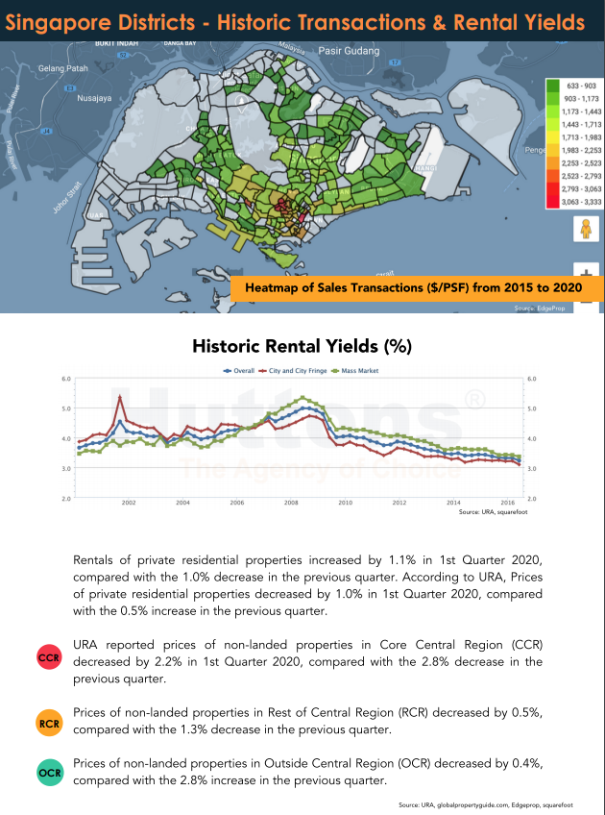Click the Nusajaya map label

pyautogui.click(x=94, y=98)
